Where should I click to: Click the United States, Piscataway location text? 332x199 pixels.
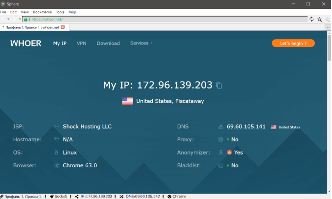point(170,101)
